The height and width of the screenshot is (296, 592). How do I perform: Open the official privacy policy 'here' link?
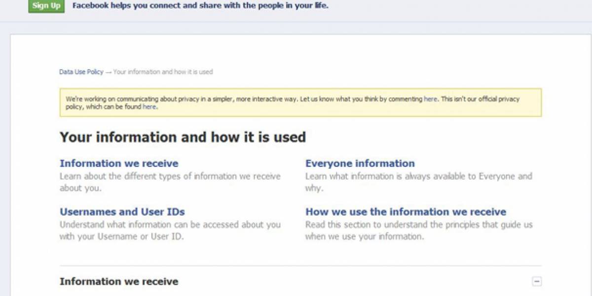point(149,107)
